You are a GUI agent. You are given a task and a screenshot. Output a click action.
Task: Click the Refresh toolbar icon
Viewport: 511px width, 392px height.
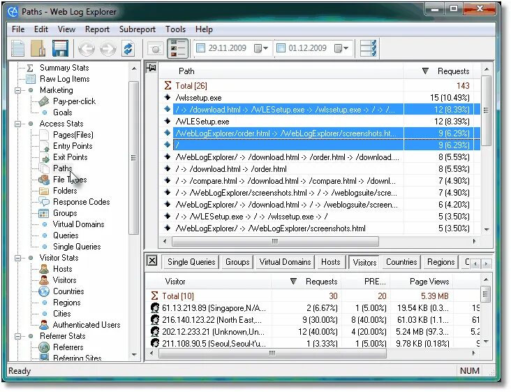click(x=128, y=49)
